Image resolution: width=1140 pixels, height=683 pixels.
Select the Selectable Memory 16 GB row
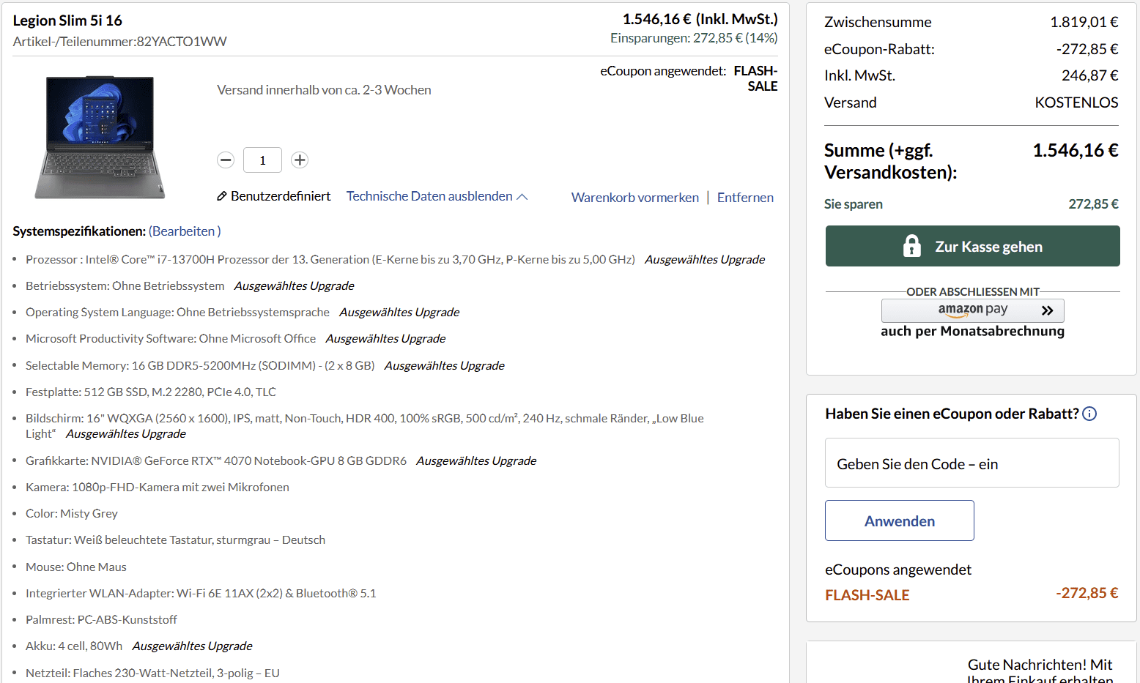point(264,366)
